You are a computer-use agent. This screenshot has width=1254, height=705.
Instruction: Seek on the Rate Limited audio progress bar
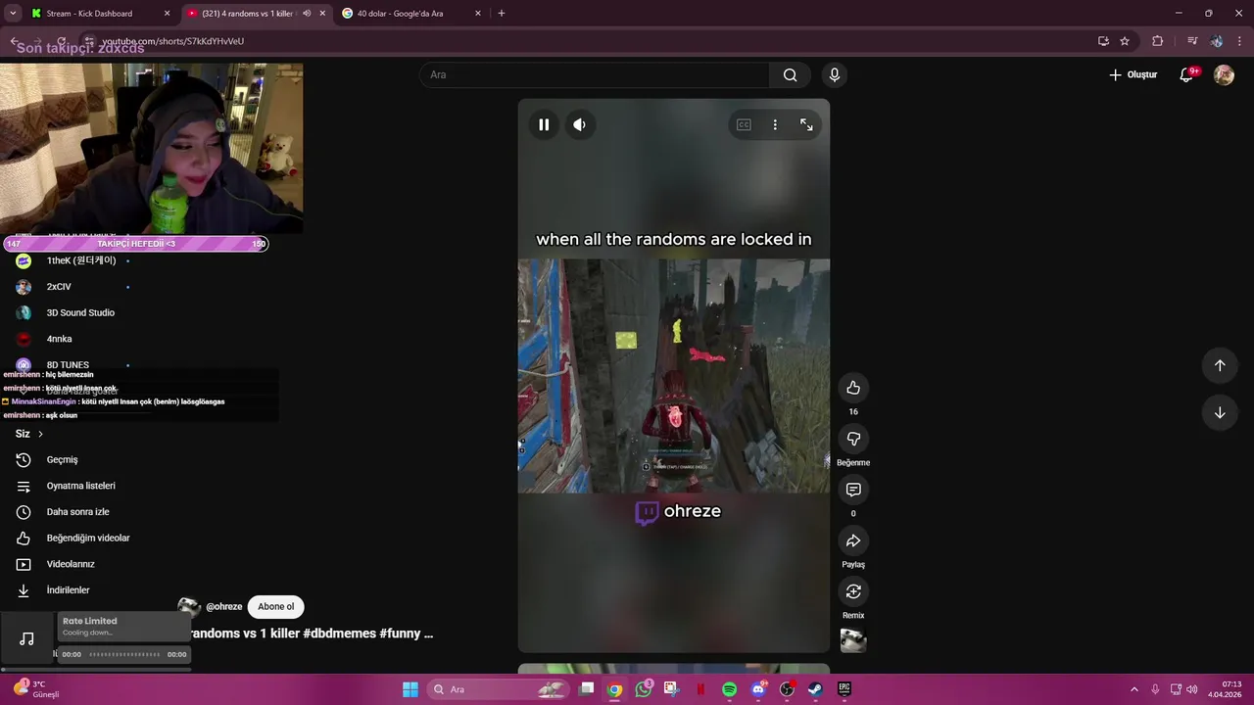tap(124, 654)
